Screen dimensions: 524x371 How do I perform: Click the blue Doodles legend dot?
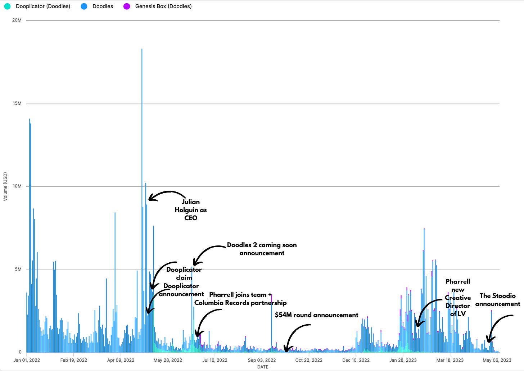point(84,6)
